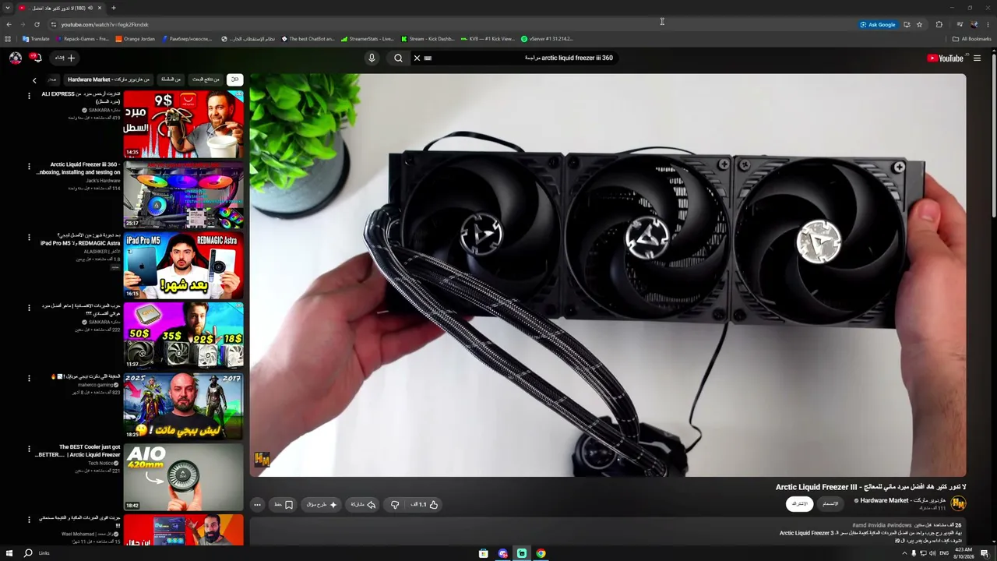Image resolution: width=997 pixels, height=561 pixels.
Task: Open the Arctic Liquid Freezer III 360 unboxing thumbnail
Action: click(x=183, y=195)
